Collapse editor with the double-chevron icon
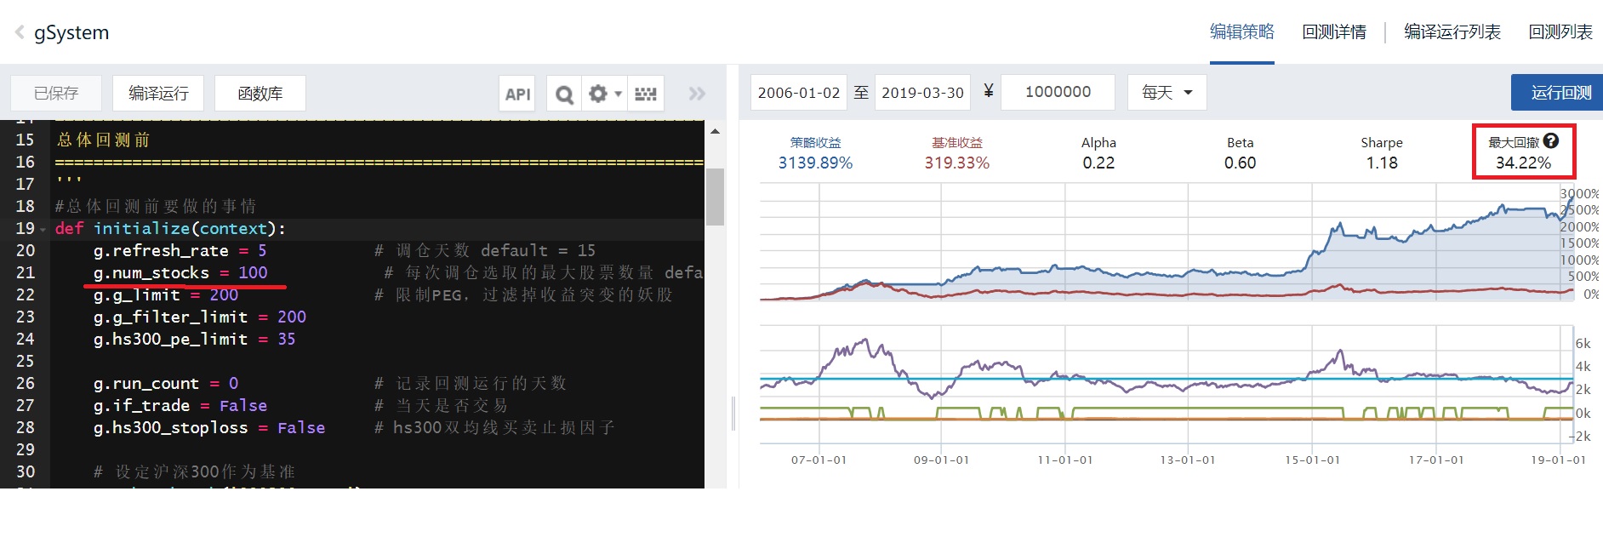1603x537 pixels. click(x=697, y=94)
